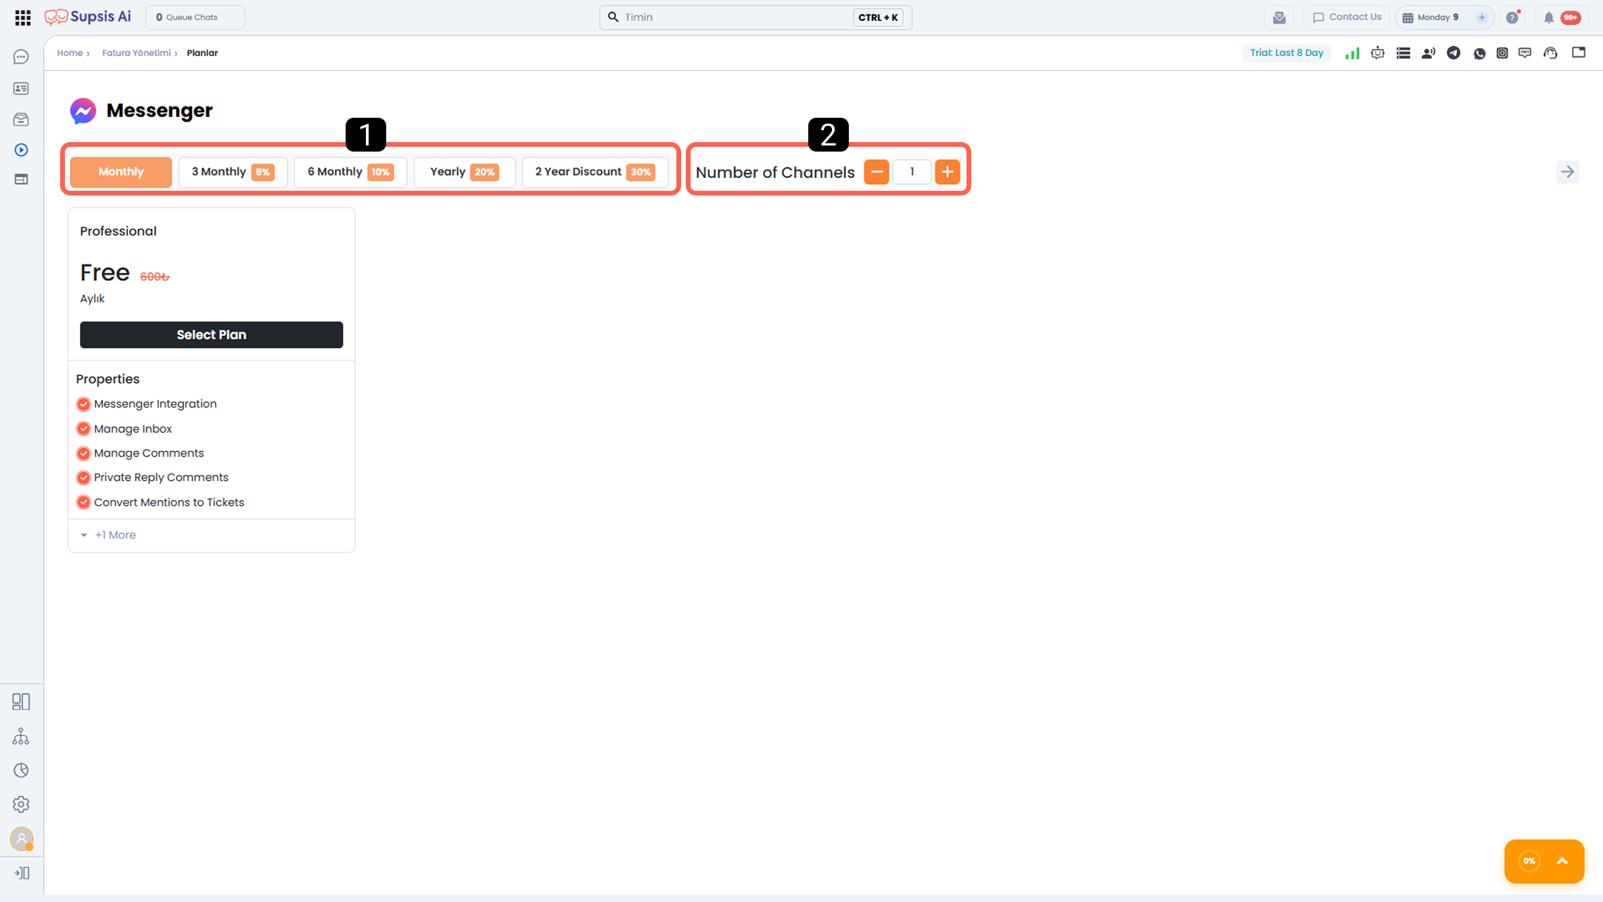This screenshot has width=1603, height=902.
Task: Expand the orange 0% progress widget
Action: (x=1562, y=861)
